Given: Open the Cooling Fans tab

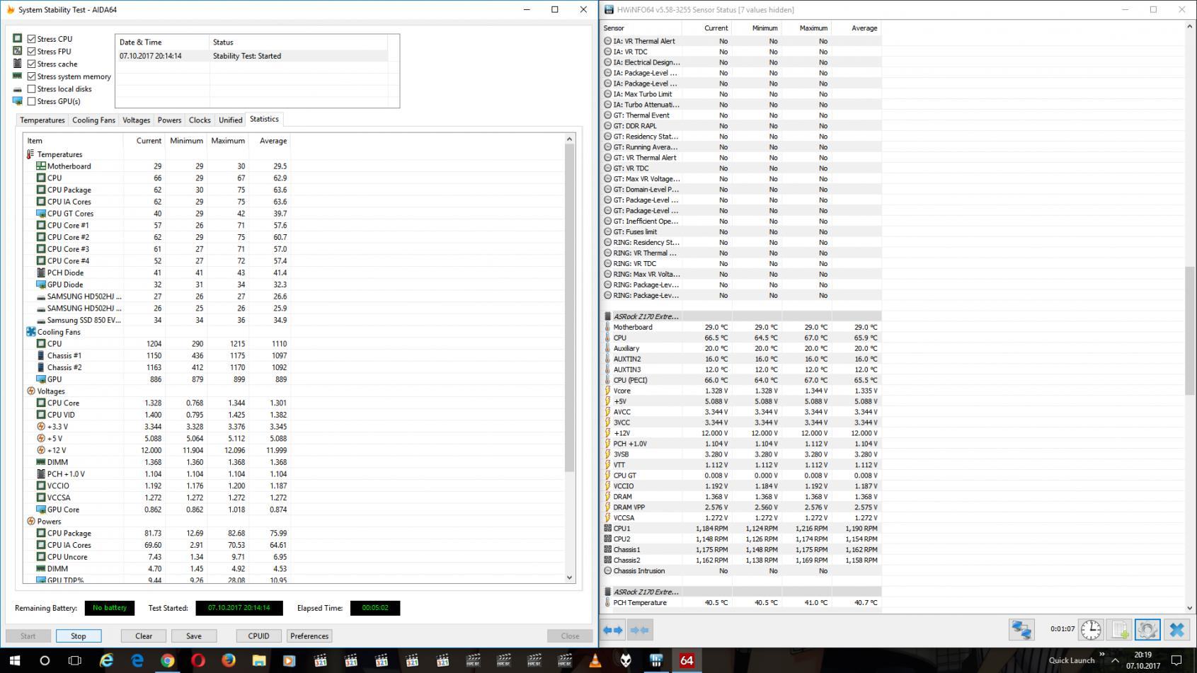Looking at the screenshot, I should 93,120.
